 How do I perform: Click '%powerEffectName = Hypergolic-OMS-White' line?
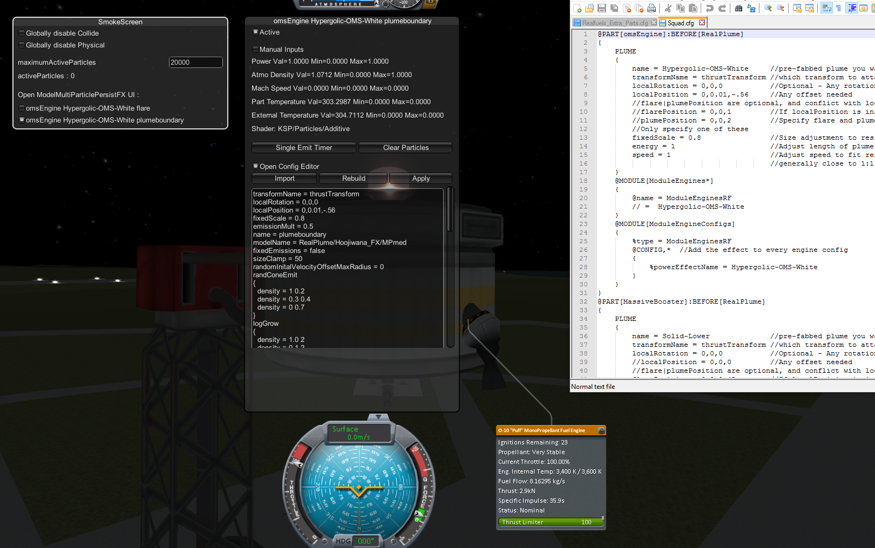point(734,267)
